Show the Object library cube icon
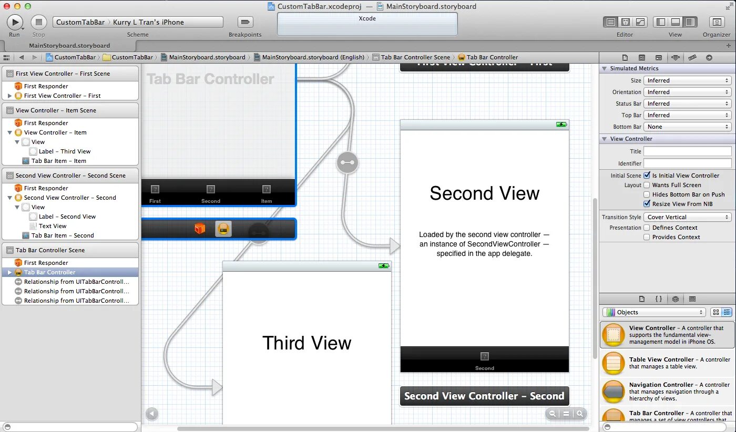736x432 pixels. point(676,299)
